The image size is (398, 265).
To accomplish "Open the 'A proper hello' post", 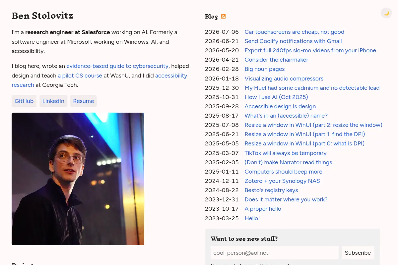I will click(263, 209).
